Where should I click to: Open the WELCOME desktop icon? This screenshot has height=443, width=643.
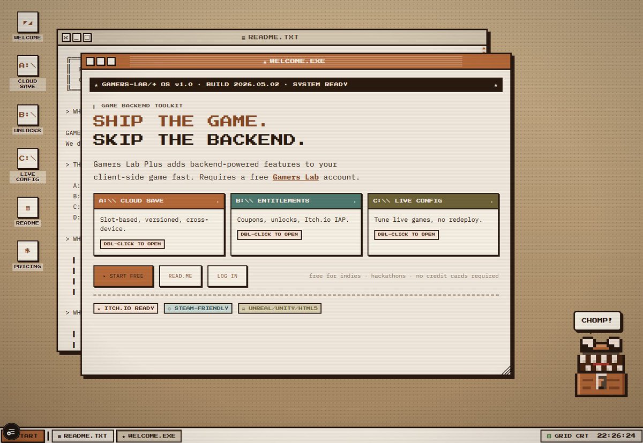click(x=28, y=27)
